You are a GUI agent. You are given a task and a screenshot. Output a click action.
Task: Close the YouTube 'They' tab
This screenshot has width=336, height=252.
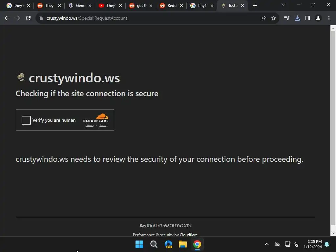tap(120, 6)
